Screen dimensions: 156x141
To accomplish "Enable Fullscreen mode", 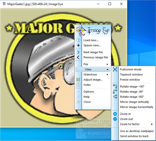I will pyautogui.click(x=133, y=69).
